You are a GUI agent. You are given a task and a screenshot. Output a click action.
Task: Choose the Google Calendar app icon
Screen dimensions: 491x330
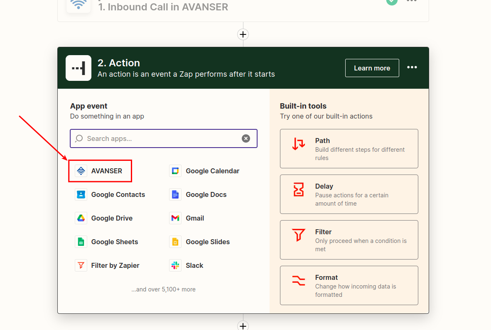point(175,171)
